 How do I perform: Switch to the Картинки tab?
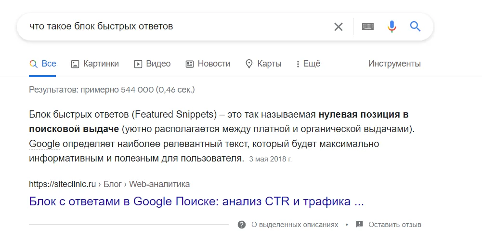point(95,64)
